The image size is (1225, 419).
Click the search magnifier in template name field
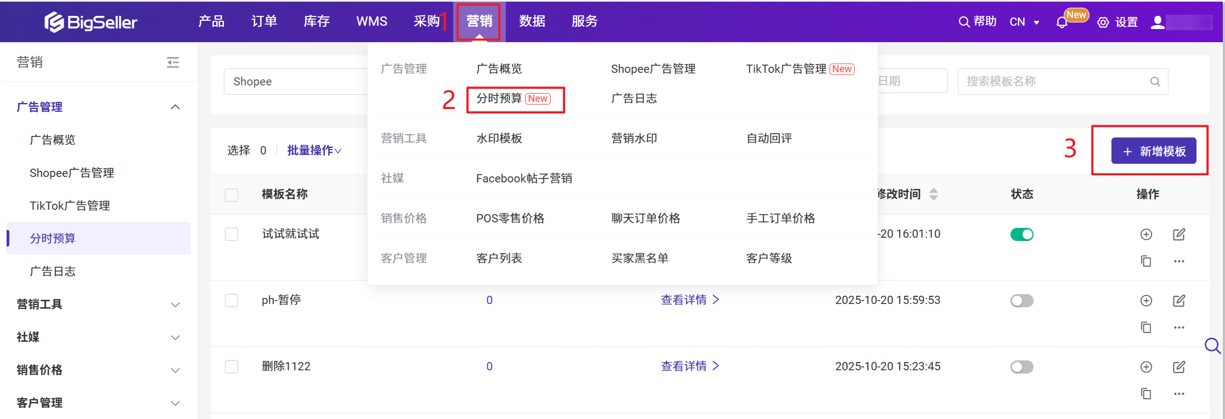pos(1155,82)
